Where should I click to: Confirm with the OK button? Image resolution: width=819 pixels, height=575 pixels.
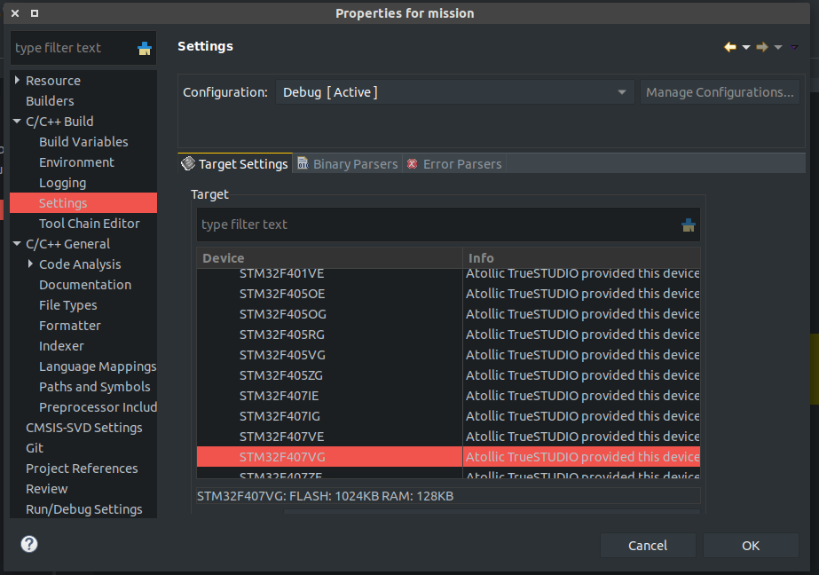coord(751,545)
